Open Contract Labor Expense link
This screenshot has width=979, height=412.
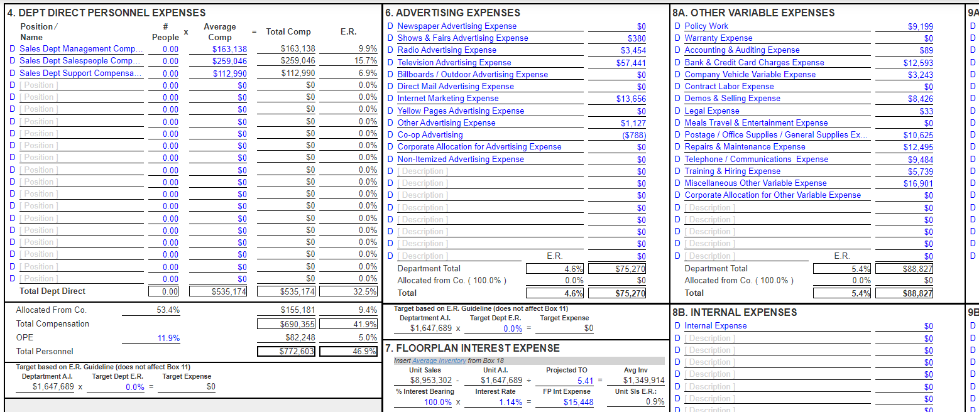pyautogui.click(x=729, y=86)
